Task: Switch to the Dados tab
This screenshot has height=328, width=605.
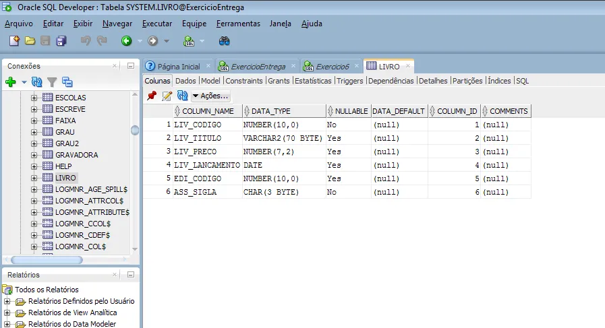Action: click(x=185, y=81)
